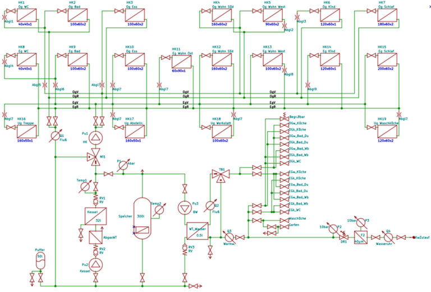Select the Abgl4 balancing valve symbol

(4, 62)
